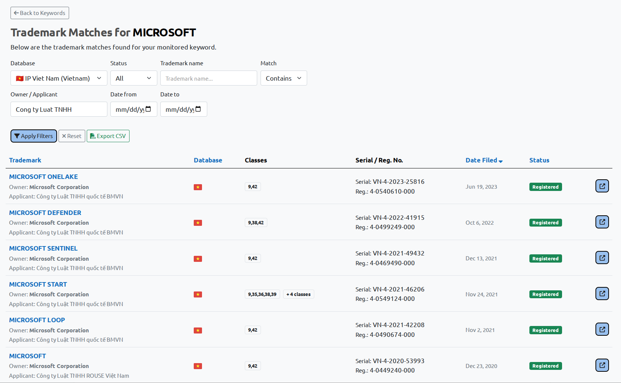Click Vietnam flag in MICROSOFT LOOP row
The width and height of the screenshot is (621, 383).
(198, 330)
